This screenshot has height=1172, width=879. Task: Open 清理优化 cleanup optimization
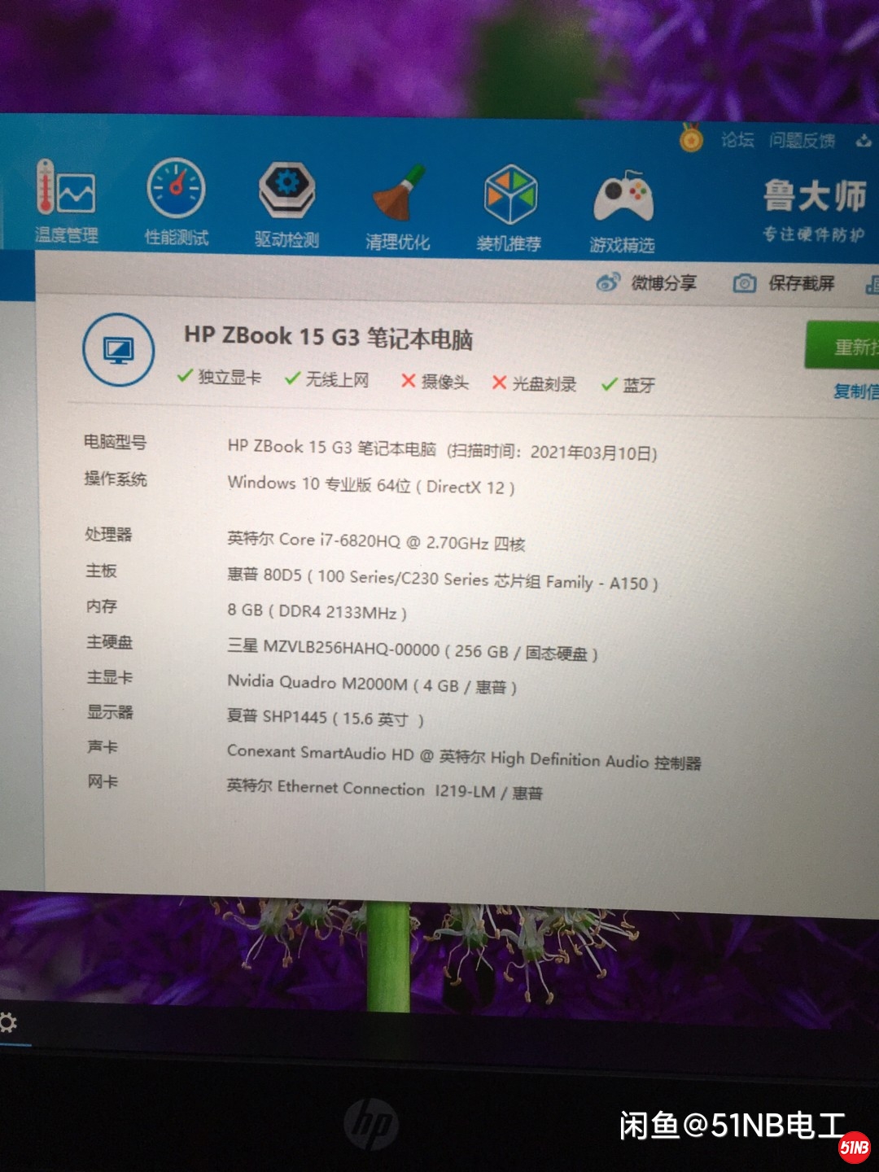click(397, 207)
